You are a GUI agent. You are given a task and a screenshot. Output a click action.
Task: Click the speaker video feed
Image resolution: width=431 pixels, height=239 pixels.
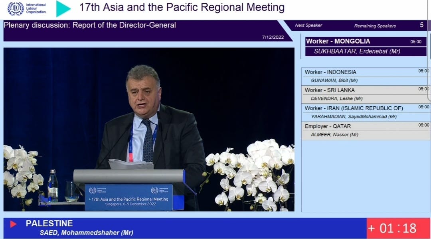[x=149, y=129]
